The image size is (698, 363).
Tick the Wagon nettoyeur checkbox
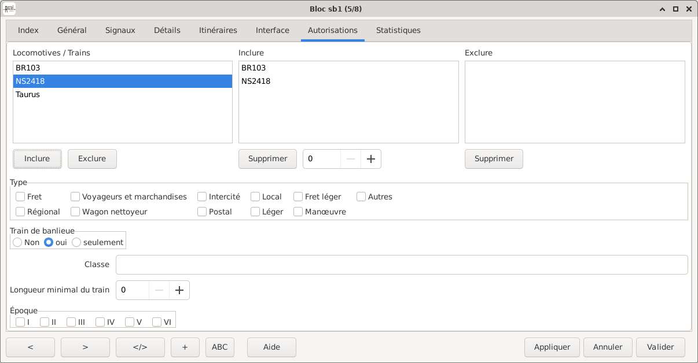click(75, 212)
